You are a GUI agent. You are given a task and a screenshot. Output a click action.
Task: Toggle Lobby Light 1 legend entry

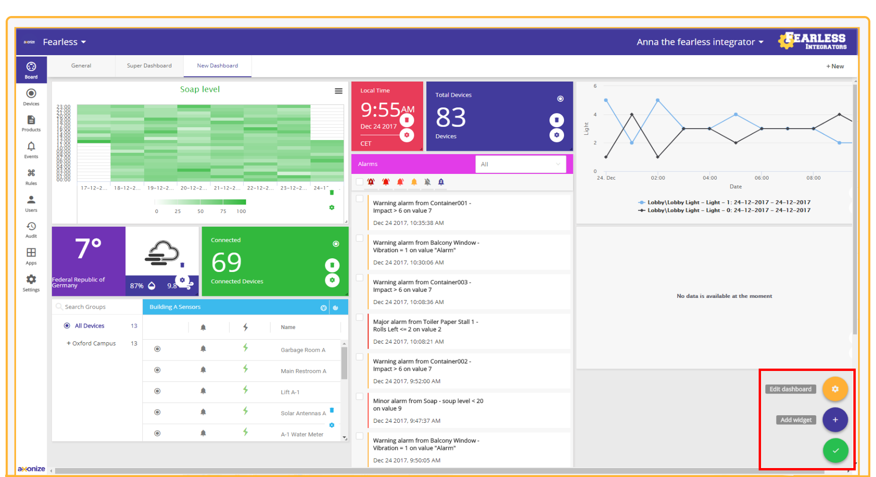click(x=724, y=202)
